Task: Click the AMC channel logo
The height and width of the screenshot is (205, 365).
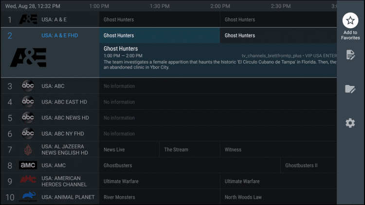Action: (x=28, y=165)
